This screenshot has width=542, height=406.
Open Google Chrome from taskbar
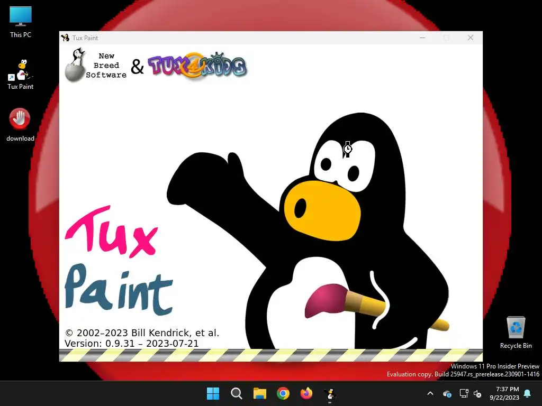click(283, 393)
